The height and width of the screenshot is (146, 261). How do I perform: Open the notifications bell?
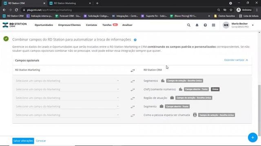pyautogui.click(x=197, y=25)
